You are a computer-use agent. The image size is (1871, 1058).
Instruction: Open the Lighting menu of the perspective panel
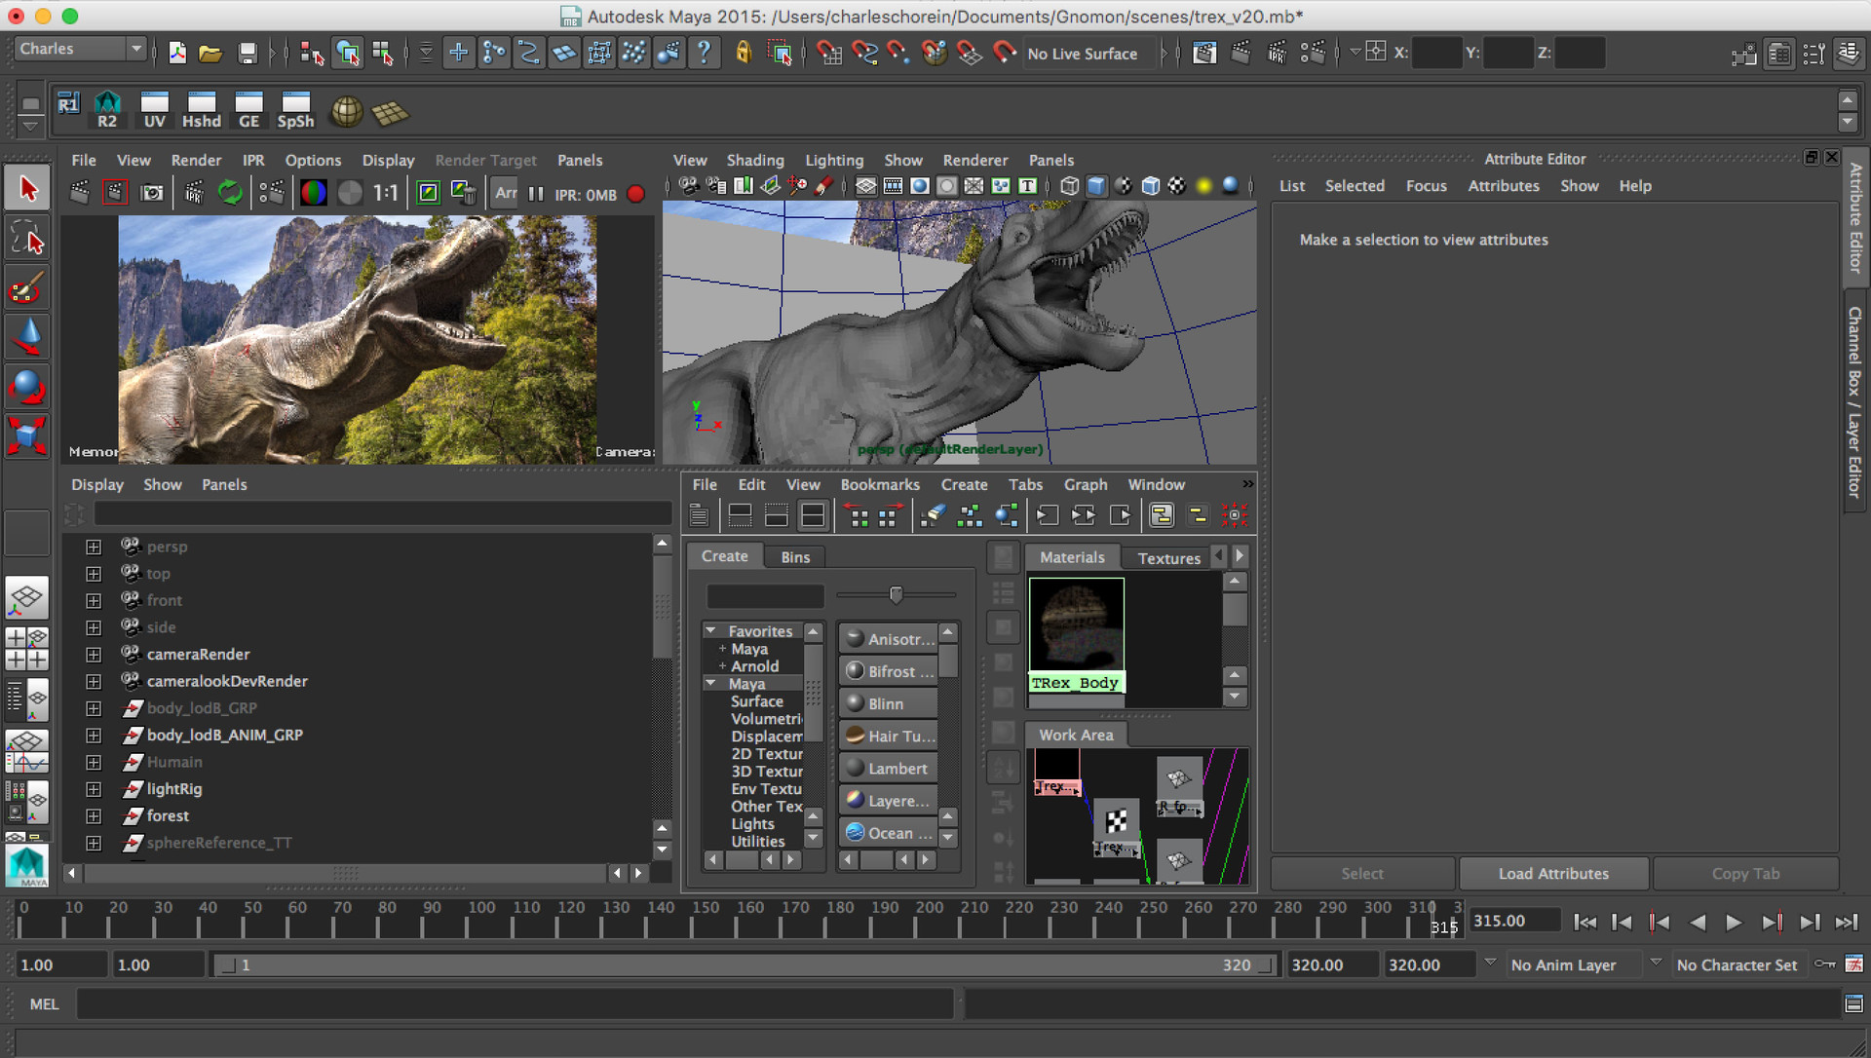point(834,160)
